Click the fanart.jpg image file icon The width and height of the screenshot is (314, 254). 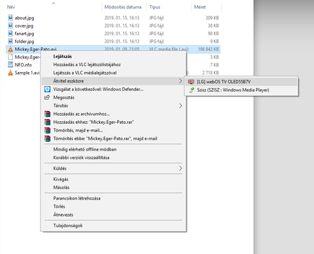pyautogui.click(x=10, y=33)
